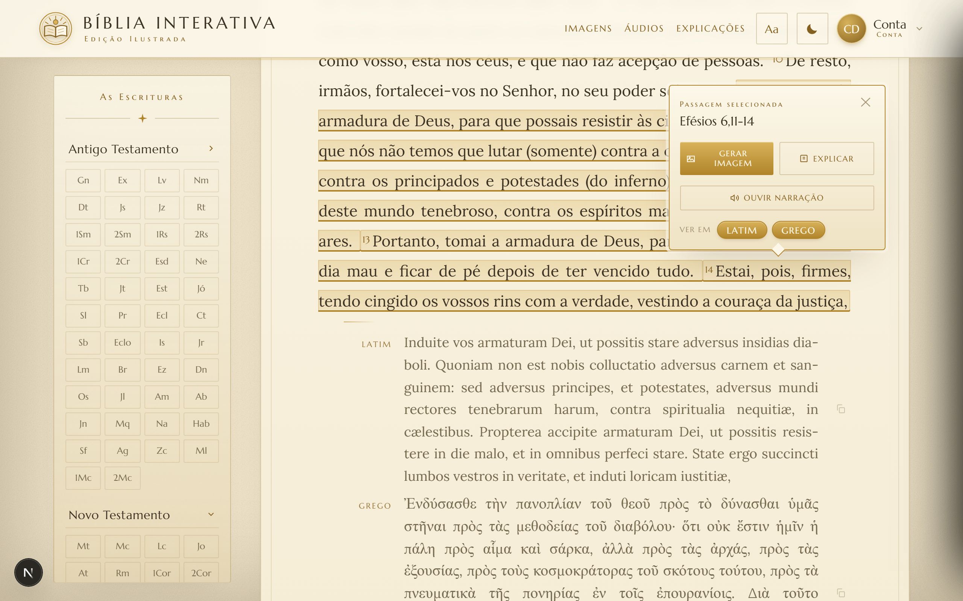Select the 2Mc book
Image resolution: width=963 pixels, height=601 pixels.
(123, 478)
